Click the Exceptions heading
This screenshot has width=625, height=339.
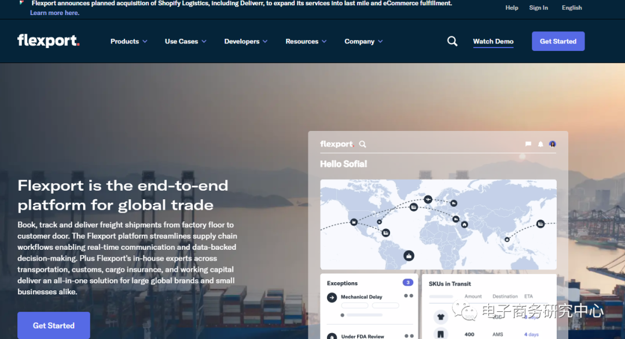(x=342, y=283)
